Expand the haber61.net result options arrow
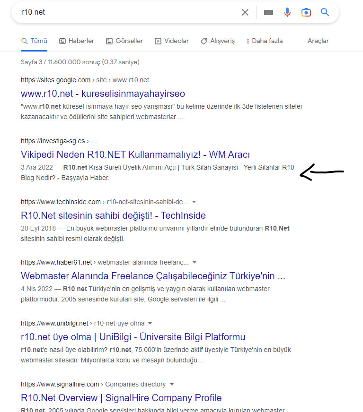This screenshot has width=363, height=412. (195, 263)
